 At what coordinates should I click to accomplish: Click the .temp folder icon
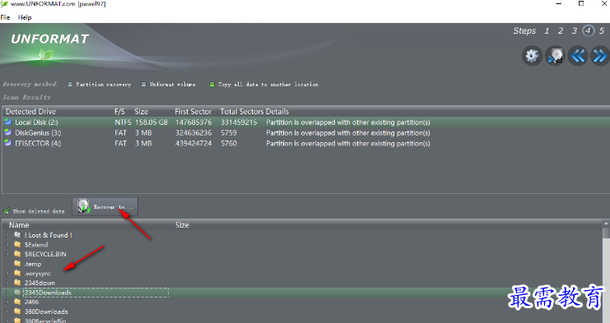click(x=17, y=264)
